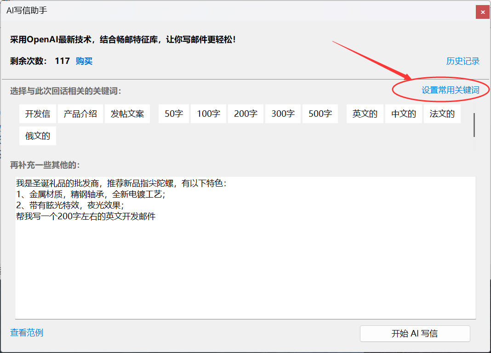This screenshot has width=491, height=353.
Task: Close the AI写信助手 dialog
Action: pyautogui.click(x=482, y=12)
